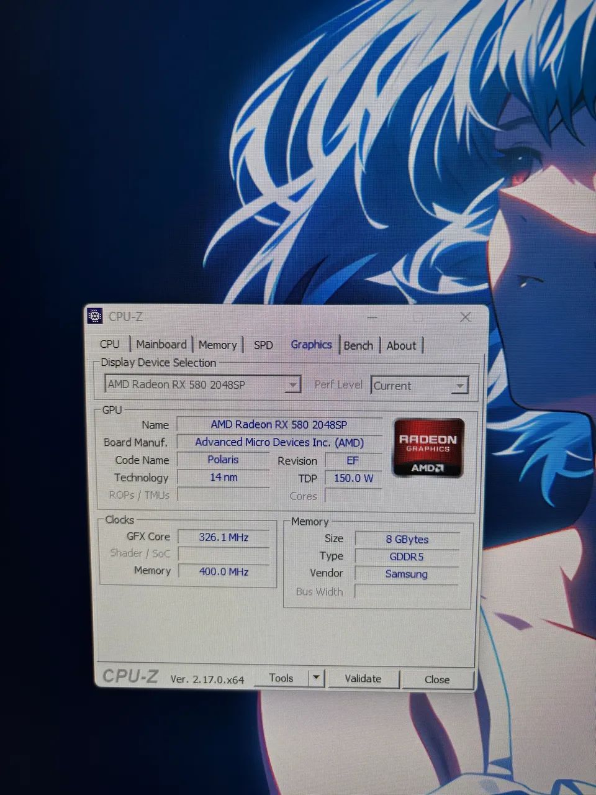The image size is (596, 795).
Task: Close the CPU-Z window with X
Action: pyautogui.click(x=465, y=317)
